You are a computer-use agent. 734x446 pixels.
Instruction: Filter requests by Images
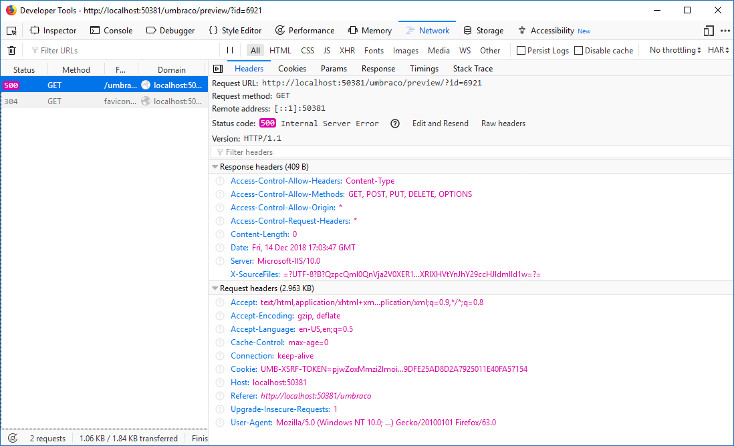pos(406,51)
